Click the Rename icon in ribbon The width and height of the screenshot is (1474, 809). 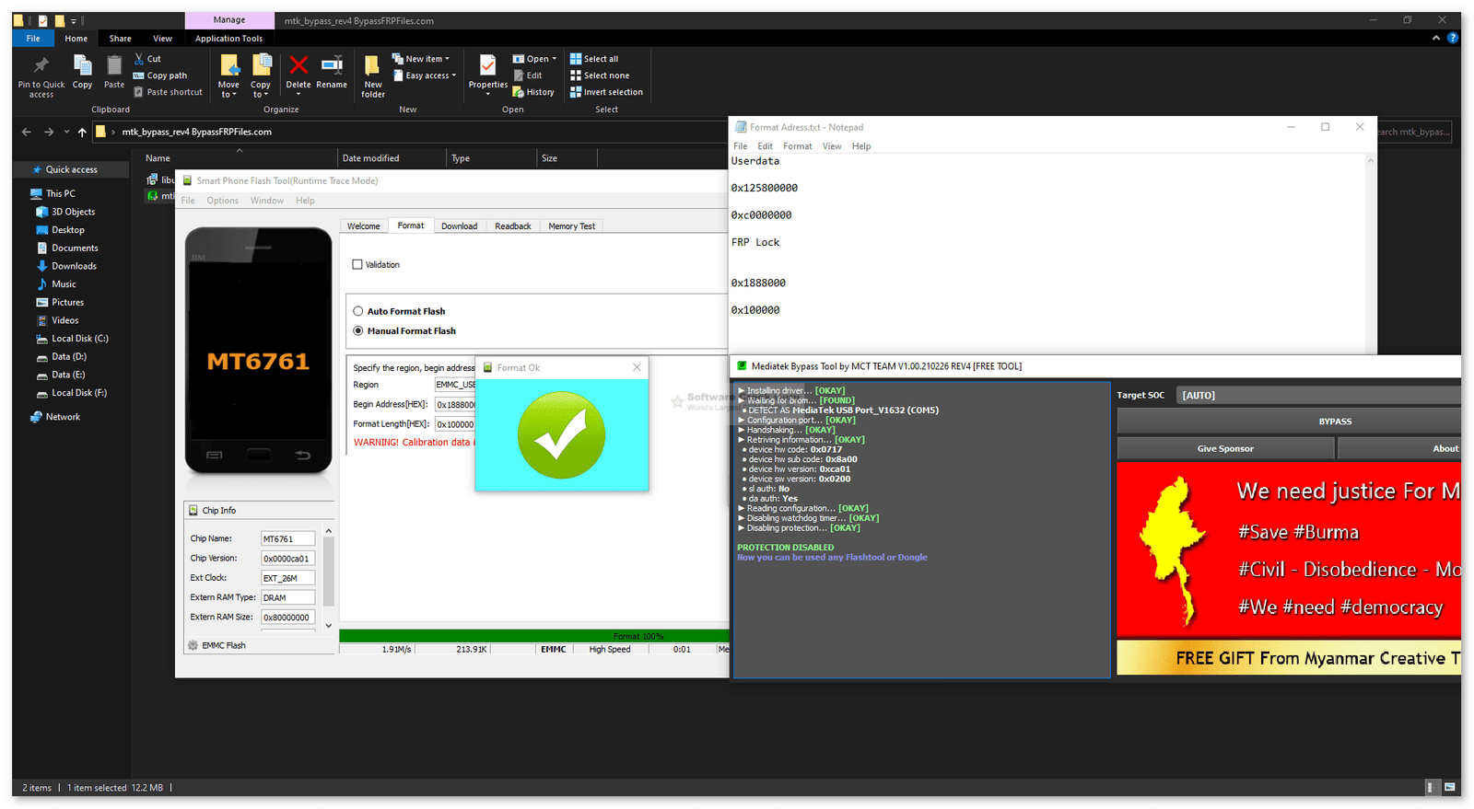click(332, 66)
